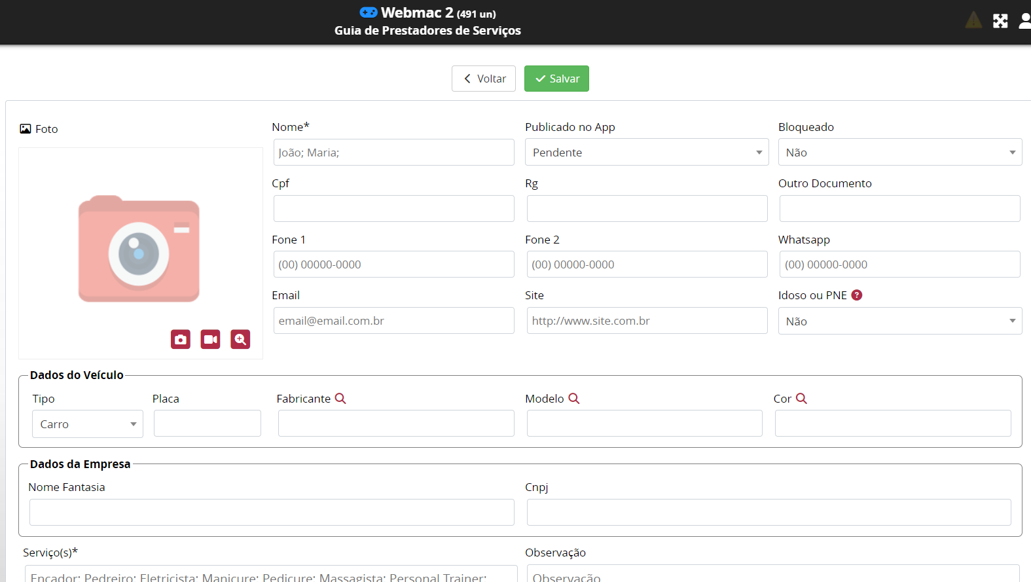Screen dimensions: 1031x582
Task: Open the Fabricante search magnifier
Action: tap(340, 398)
